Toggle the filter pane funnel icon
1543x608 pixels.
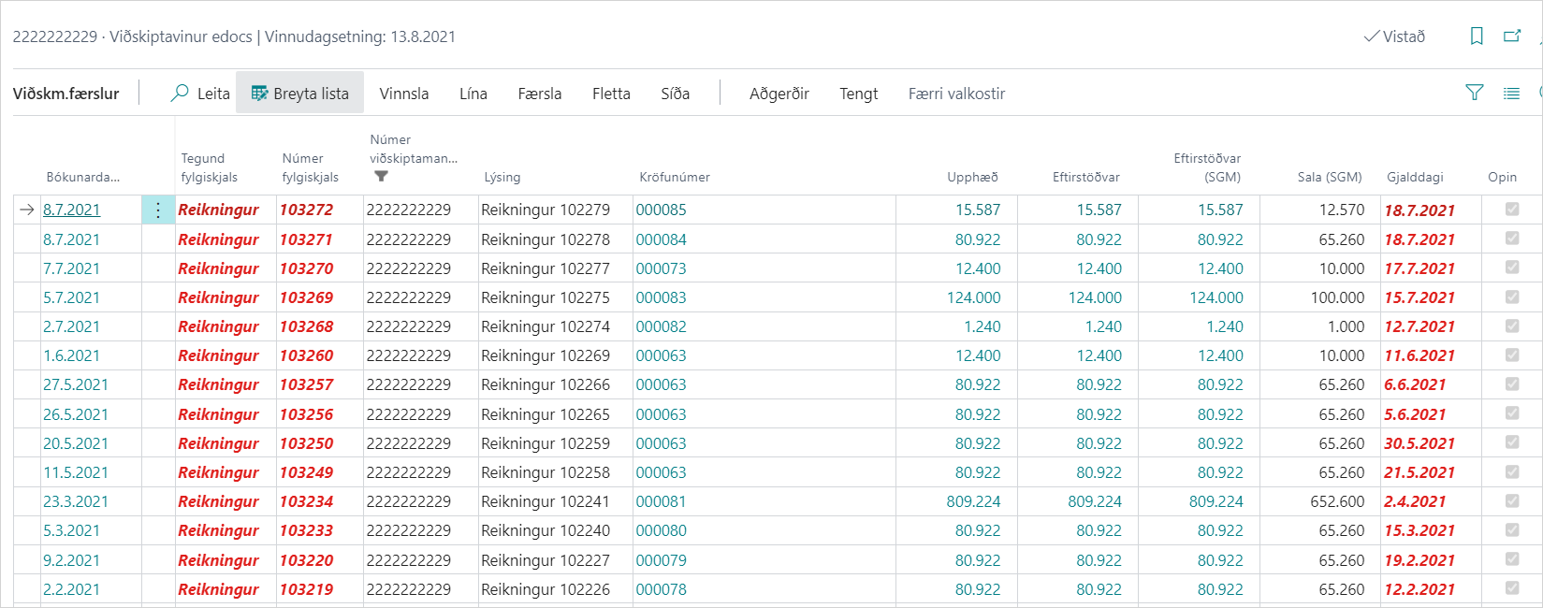pyautogui.click(x=1475, y=93)
